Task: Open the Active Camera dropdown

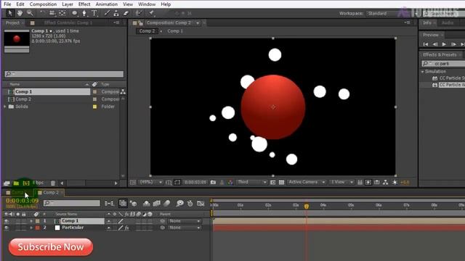Action: click(307, 182)
